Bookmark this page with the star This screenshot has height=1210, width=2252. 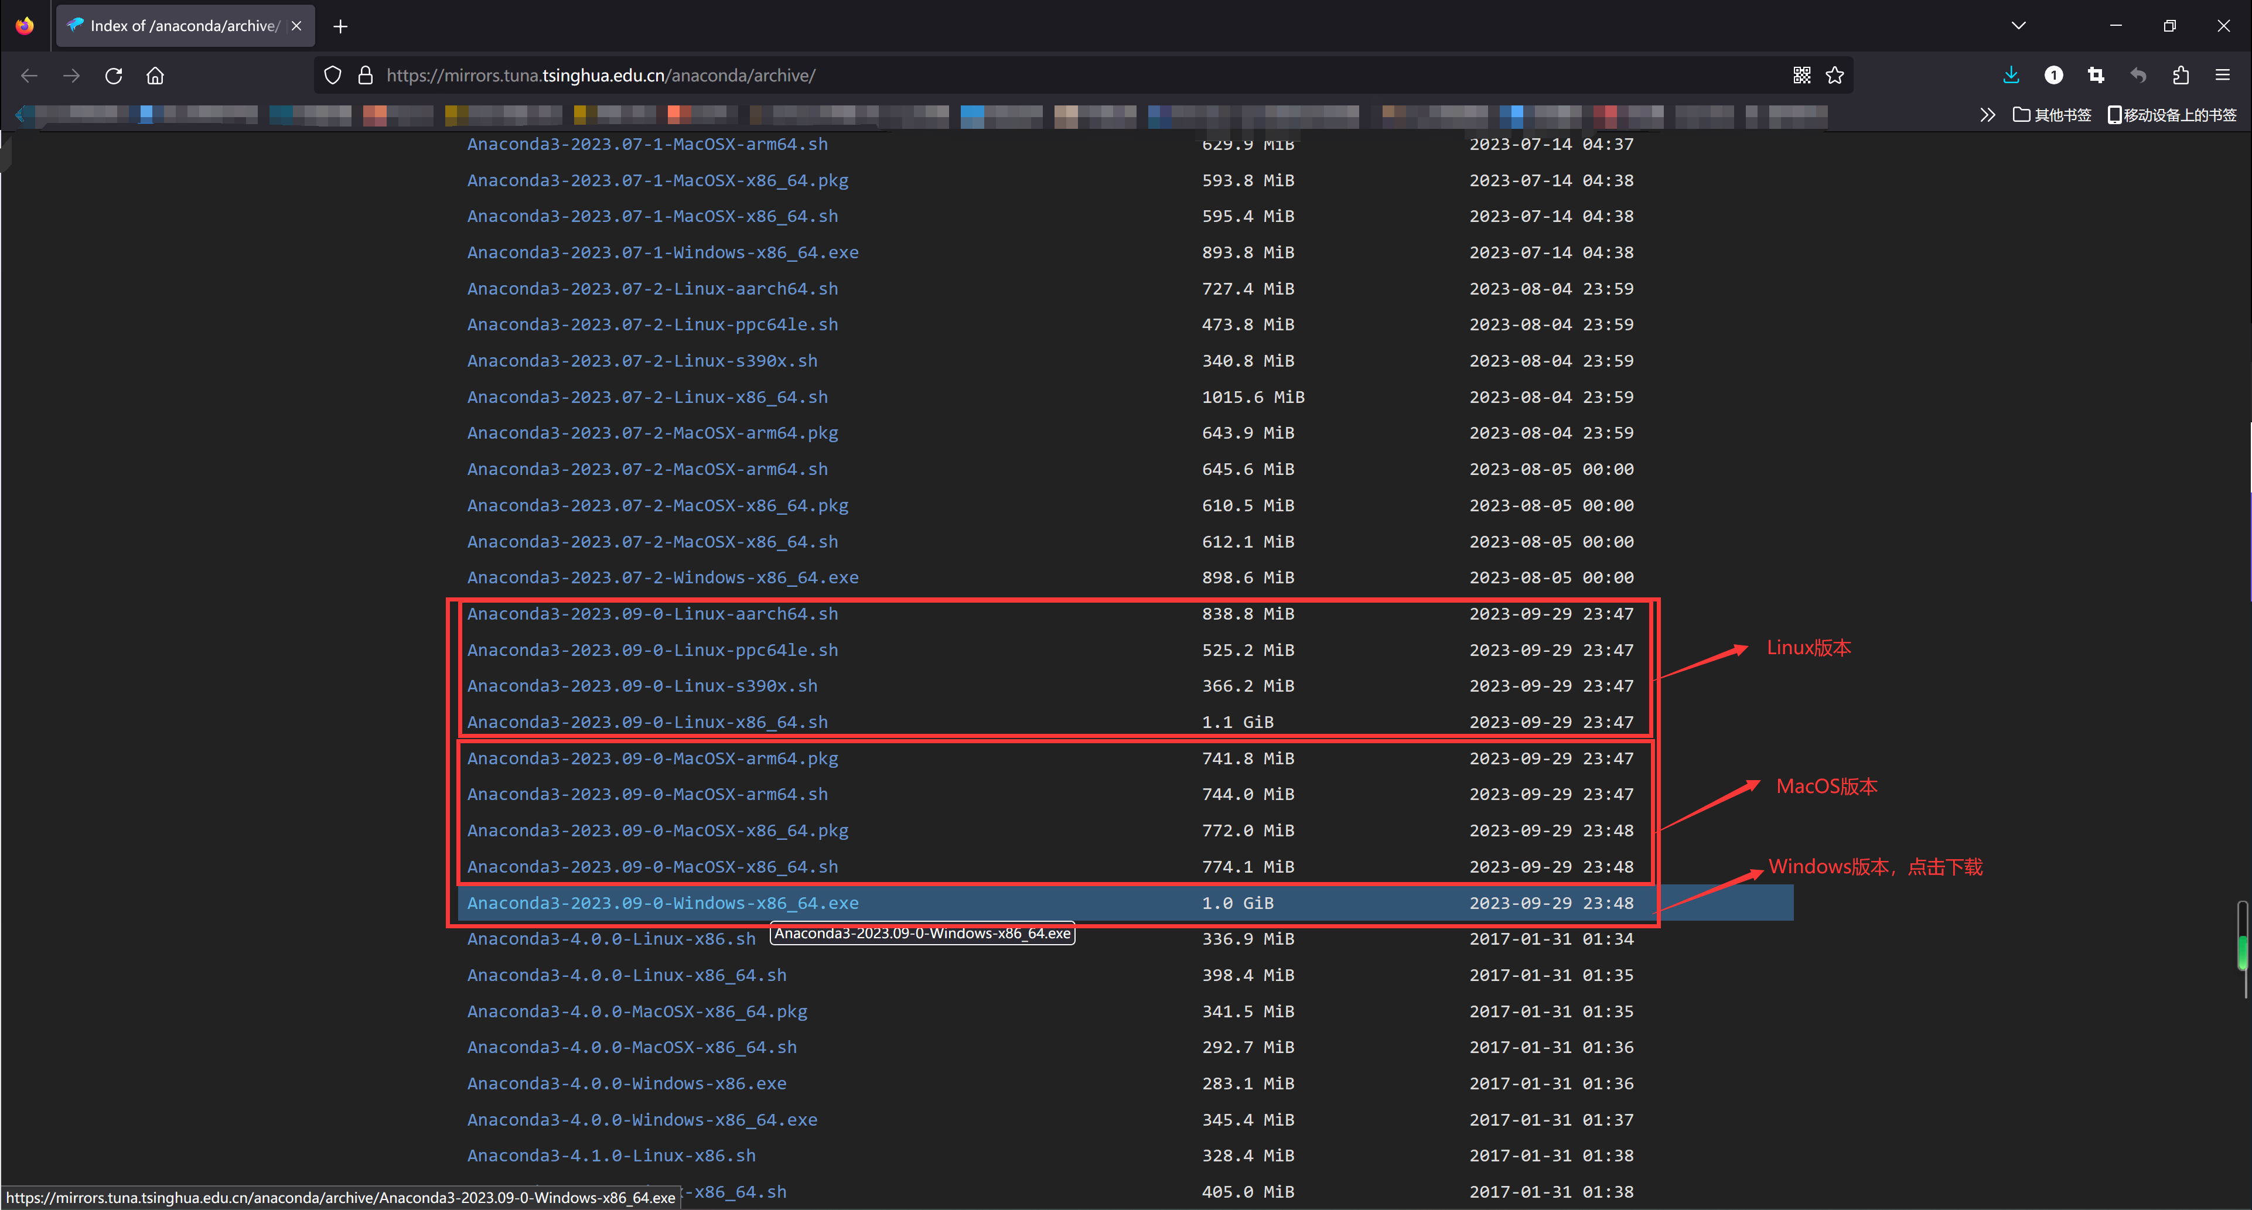point(1835,76)
